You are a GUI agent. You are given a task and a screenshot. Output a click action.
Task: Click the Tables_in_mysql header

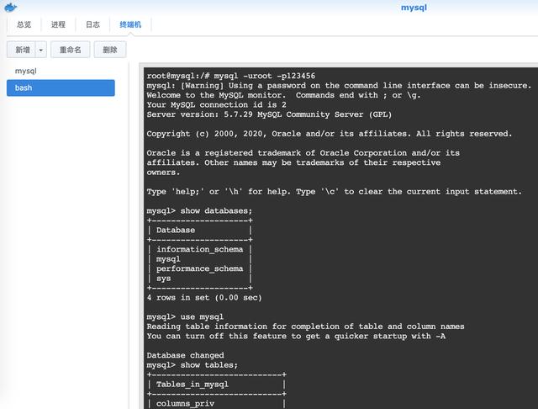[193, 385]
